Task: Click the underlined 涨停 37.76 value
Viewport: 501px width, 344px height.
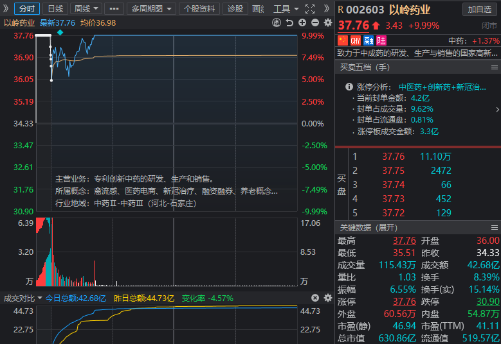Action: click(404, 302)
